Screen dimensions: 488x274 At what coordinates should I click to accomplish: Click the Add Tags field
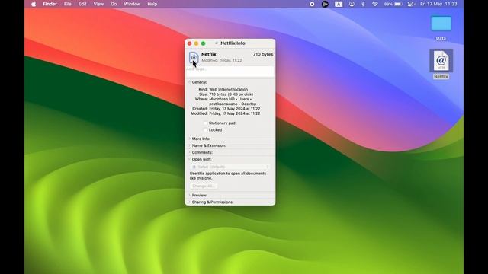[230, 71]
